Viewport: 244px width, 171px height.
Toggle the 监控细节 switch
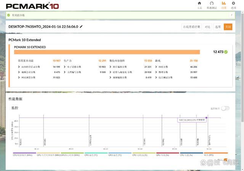tap(225, 108)
